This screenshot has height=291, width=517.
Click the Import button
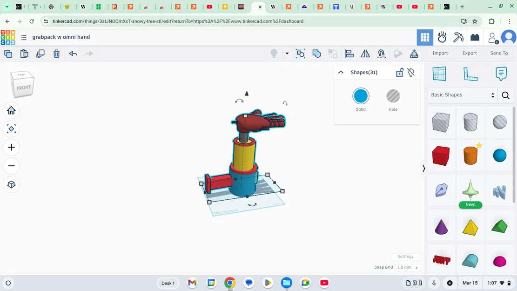tap(440, 53)
